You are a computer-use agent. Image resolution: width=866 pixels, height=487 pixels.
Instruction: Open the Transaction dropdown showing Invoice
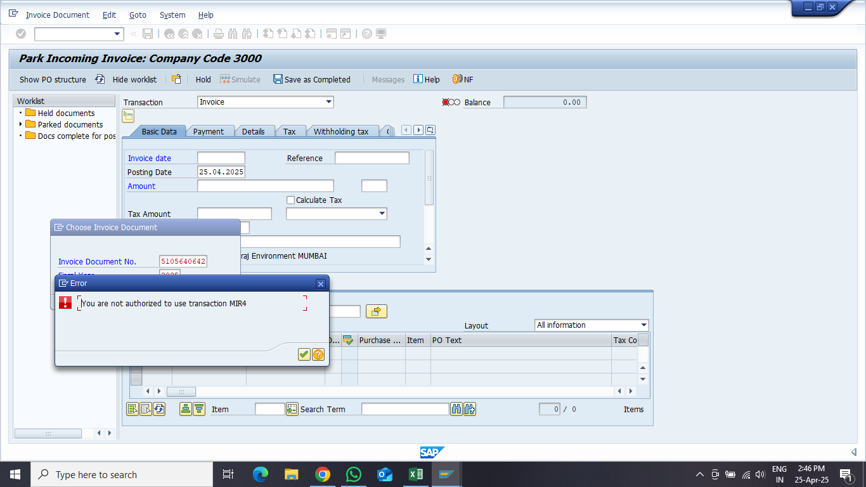click(x=328, y=102)
